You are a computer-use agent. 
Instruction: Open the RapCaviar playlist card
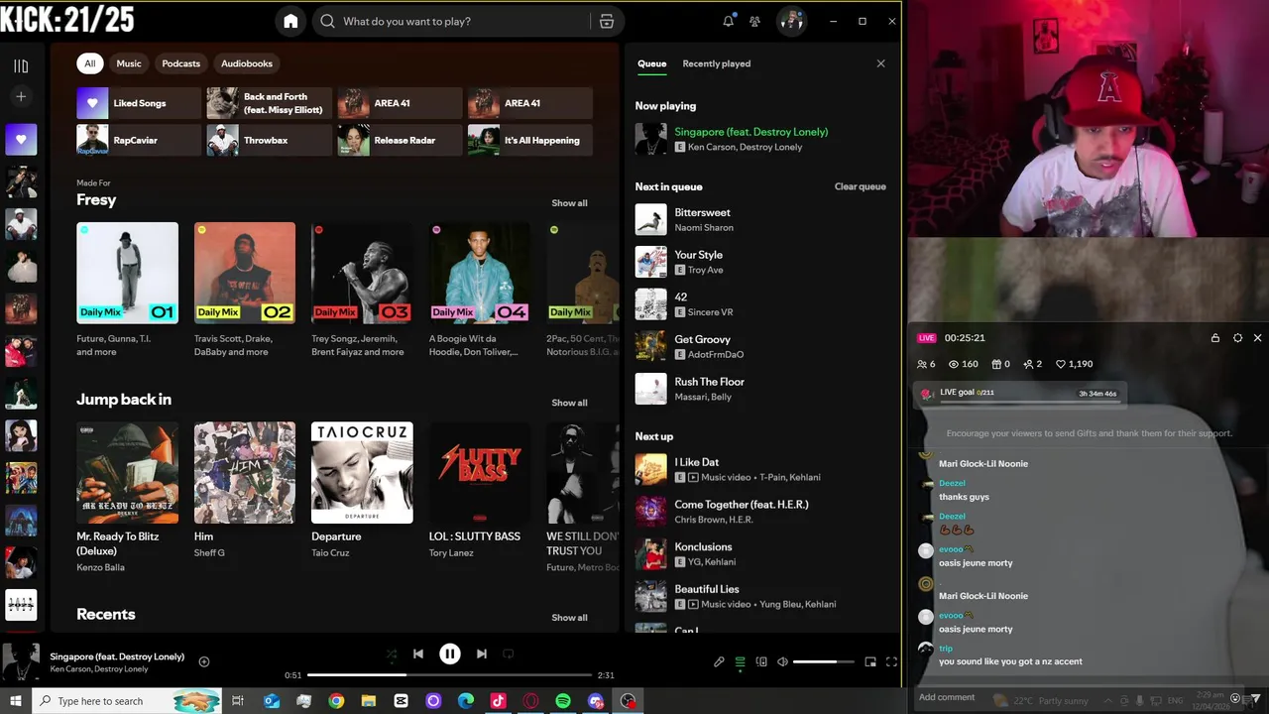[x=139, y=140]
